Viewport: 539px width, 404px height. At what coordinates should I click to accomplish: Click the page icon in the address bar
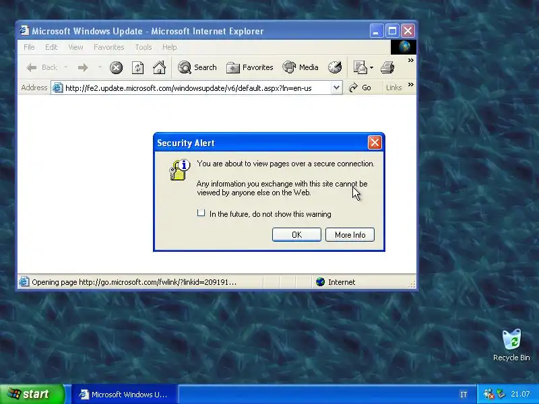tap(58, 88)
